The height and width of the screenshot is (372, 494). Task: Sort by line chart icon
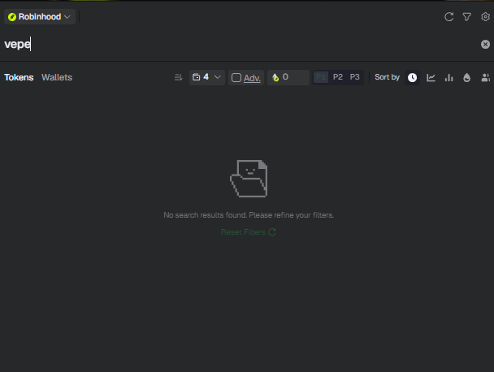[431, 77]
